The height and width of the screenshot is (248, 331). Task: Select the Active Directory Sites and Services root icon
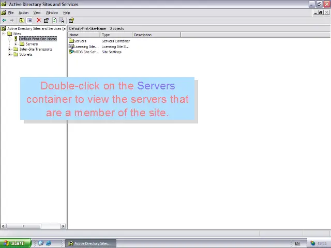point(4,28)
